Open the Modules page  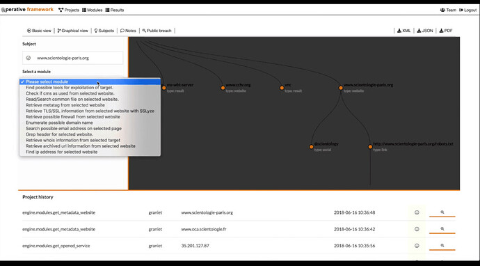click(x=92, y=10)
